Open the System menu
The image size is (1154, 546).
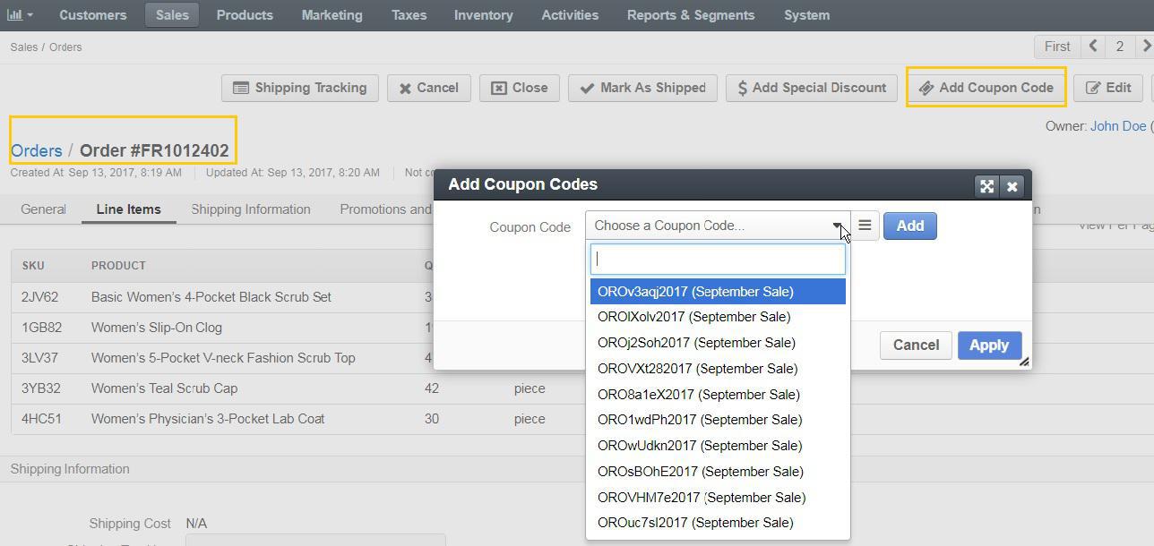[x=806, y=15]
